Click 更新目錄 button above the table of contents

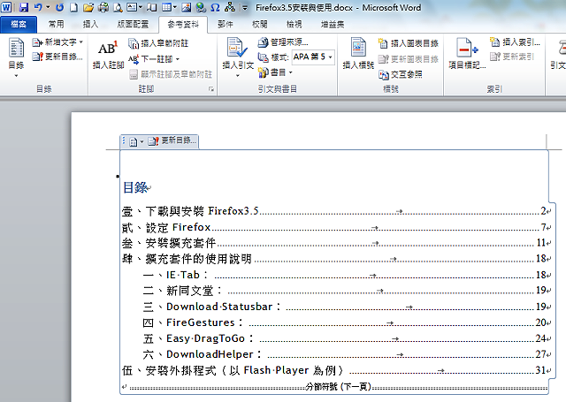pos(172,140)
